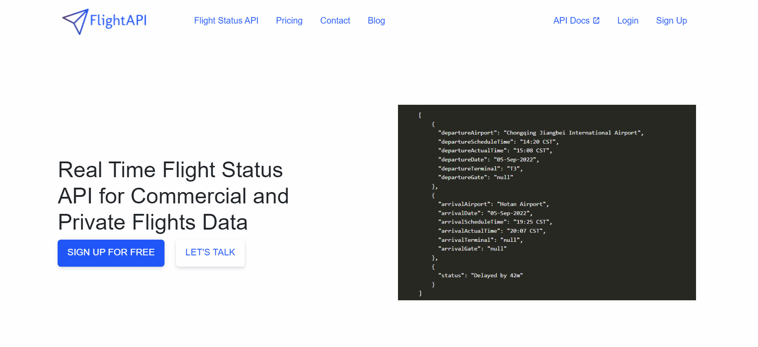Click the LET'S TALK button
Screen dimensions: 758x347
(210, 253)
